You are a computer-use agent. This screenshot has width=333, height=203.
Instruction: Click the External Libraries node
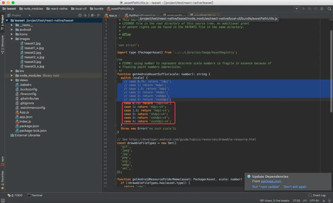27,135
